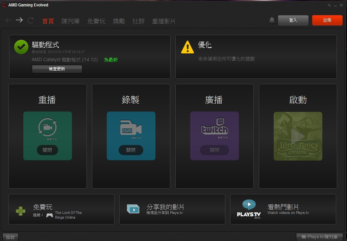Toggle the 重播 replay 關閉 switch
Image resolution: width=347 pixels, height=241 pixels.
(x=47, y=150)
